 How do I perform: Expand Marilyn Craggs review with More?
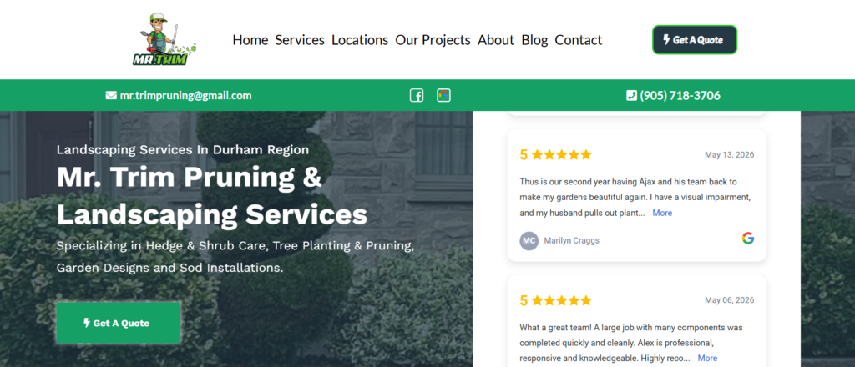[662, 213]
